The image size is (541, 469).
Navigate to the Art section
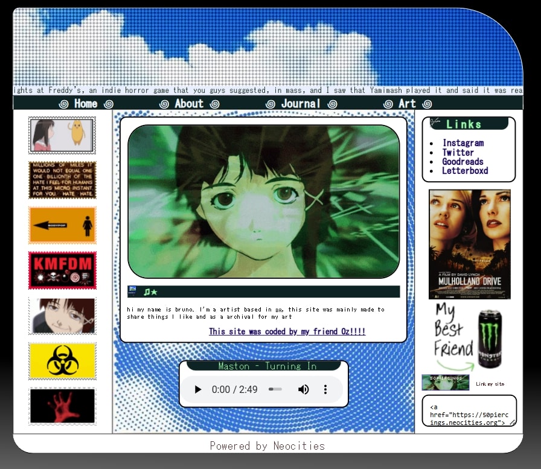click(x=407, y=104)
